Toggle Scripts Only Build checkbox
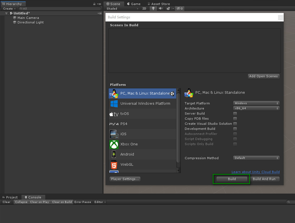This screenshot has height=223, width=295. 235,144
